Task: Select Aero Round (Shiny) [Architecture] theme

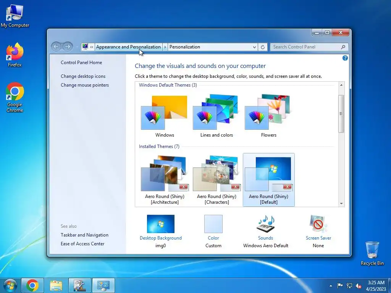Action: [x=165, y=180]
